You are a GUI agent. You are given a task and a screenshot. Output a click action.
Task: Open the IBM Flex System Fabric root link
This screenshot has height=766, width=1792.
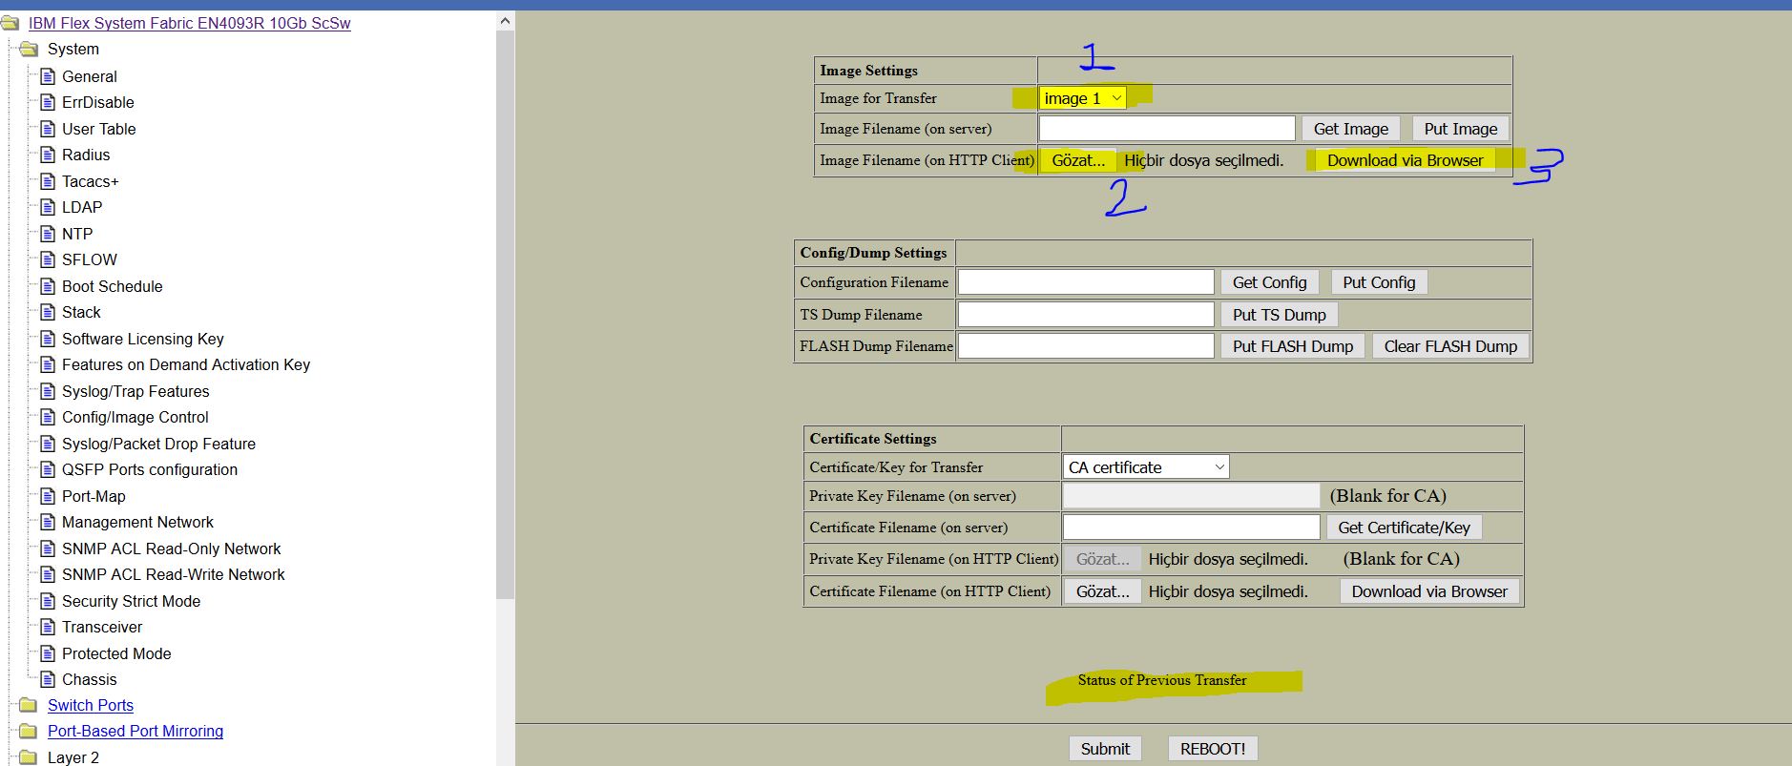(x=190, y=23)
